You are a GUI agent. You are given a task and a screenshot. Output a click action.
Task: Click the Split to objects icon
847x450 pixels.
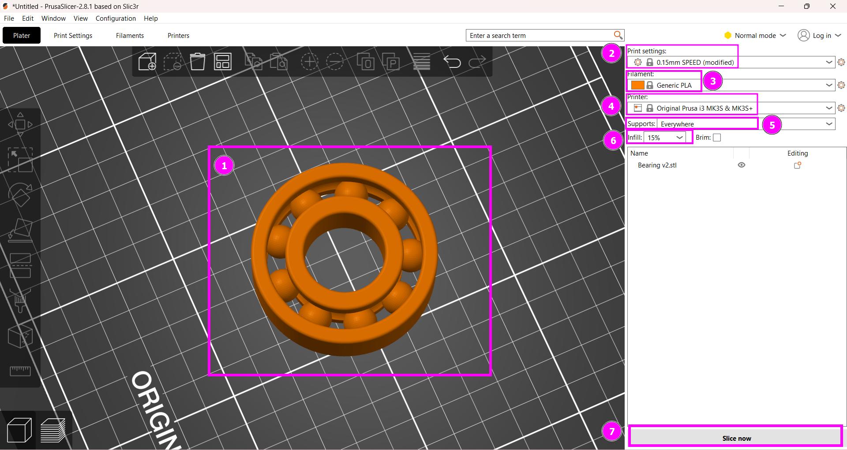click(366, 62)
